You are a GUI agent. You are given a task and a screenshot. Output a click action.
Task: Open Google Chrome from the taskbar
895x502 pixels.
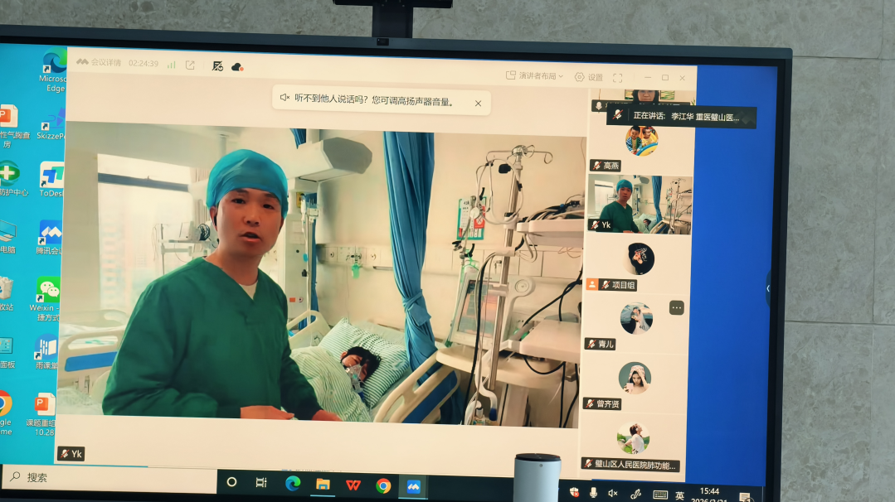click(x=383, y=485)
